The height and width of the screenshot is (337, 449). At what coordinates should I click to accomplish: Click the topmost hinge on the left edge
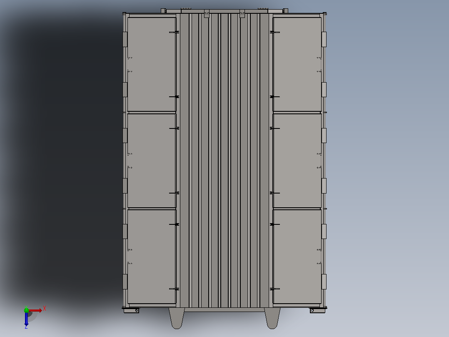[x=125, y=39]
